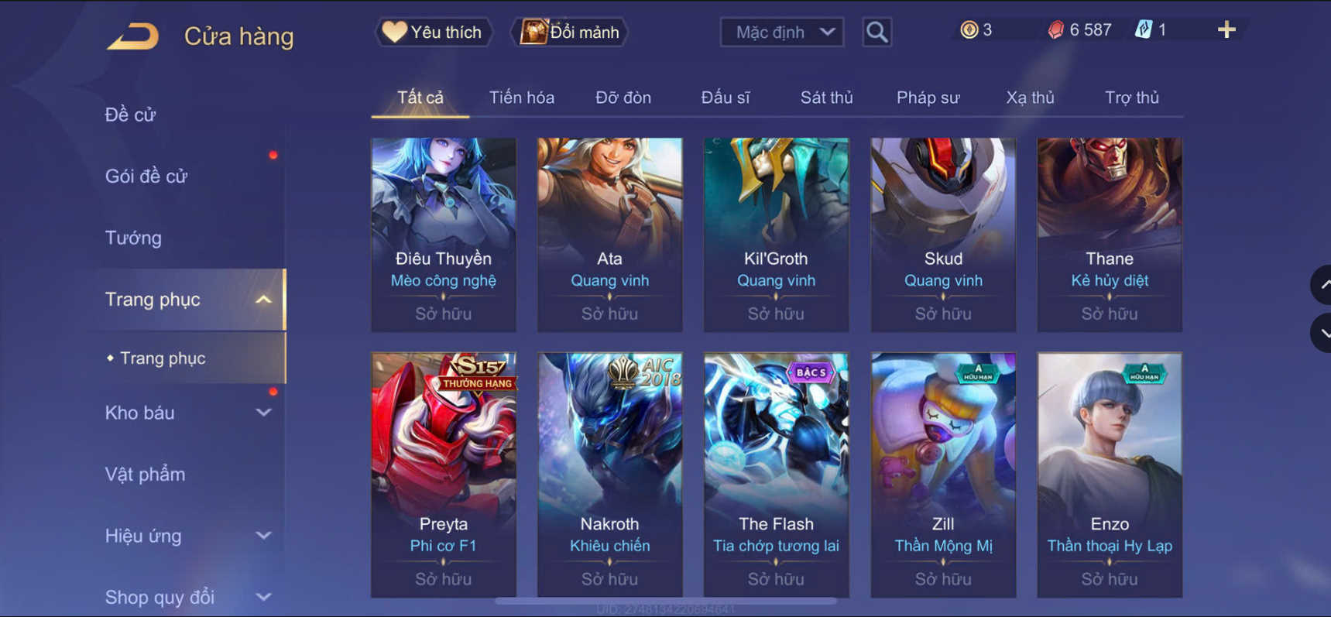Collapse the Trang phục sidebar section
Screen dimensions: 1331x617
pos(263,300)
